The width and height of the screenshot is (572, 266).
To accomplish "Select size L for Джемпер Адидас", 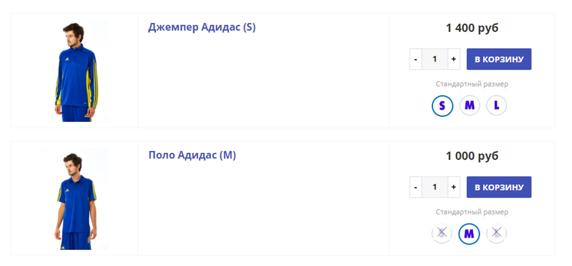I will 496,105.
